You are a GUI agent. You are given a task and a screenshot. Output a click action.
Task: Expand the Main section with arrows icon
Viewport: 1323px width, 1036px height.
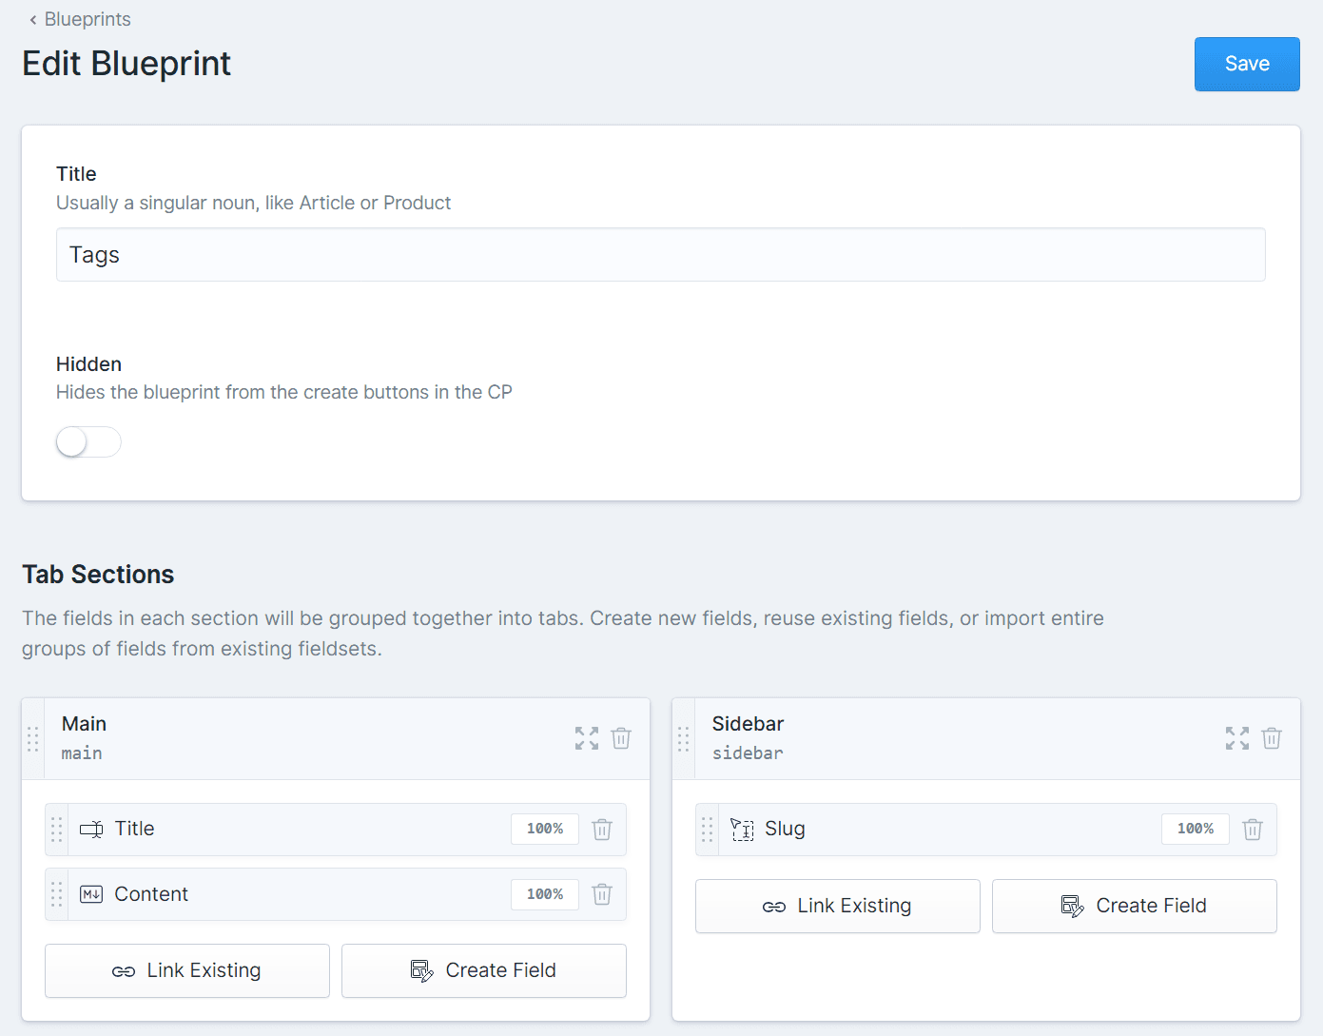pyautogui.click(x=587, y=738)
